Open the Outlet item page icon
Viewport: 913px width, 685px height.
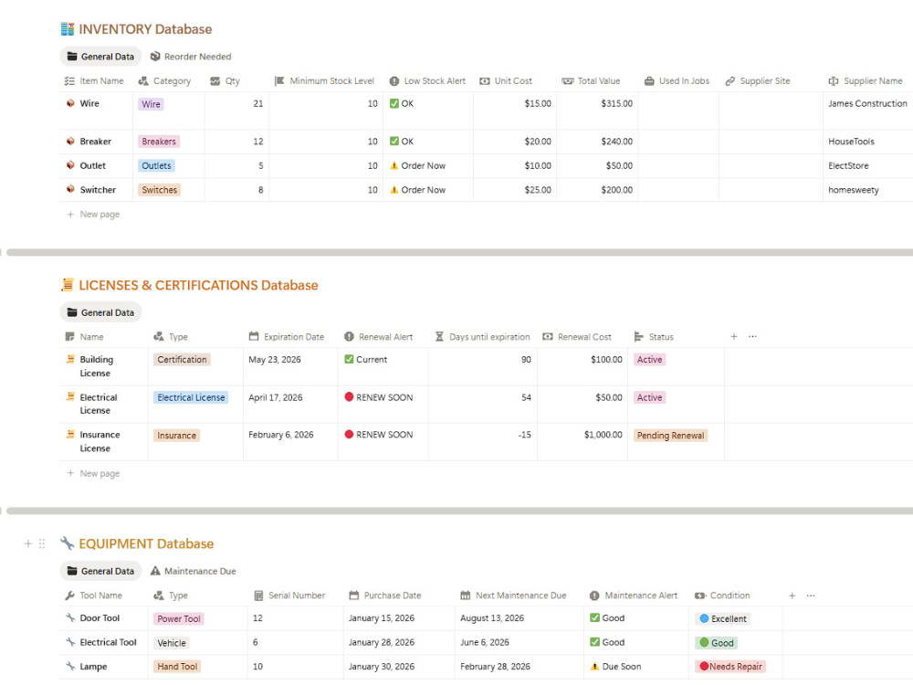[70, 165]
